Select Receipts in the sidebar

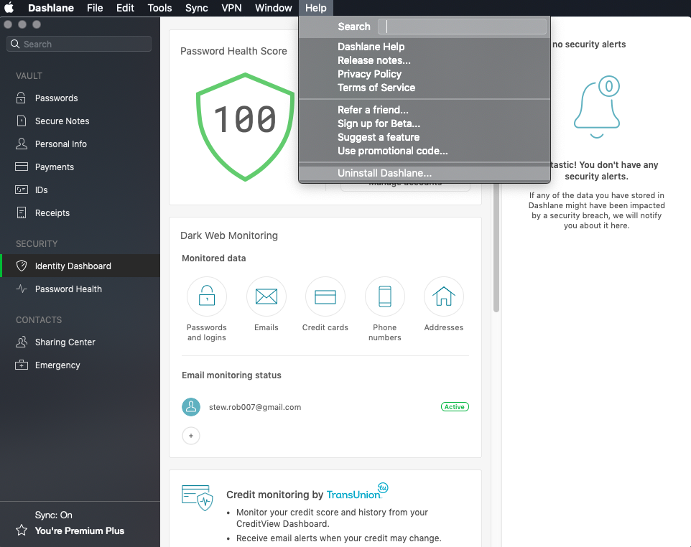(52, 212)
